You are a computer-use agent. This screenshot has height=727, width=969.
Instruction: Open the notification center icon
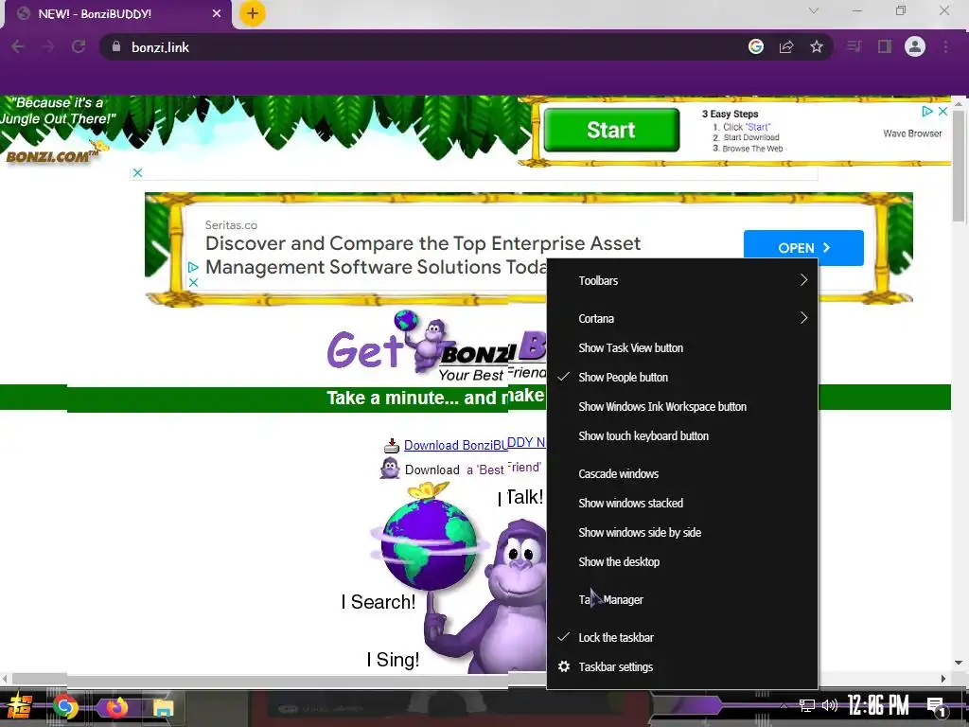point(936,706)
